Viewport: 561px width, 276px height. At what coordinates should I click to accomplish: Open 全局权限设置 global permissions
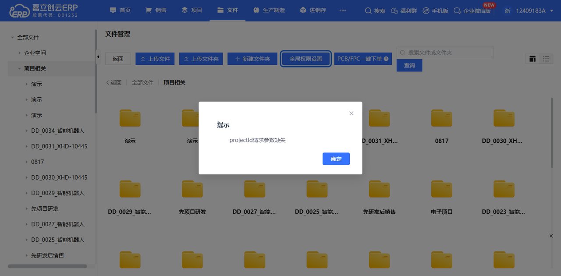pos(305,59)
